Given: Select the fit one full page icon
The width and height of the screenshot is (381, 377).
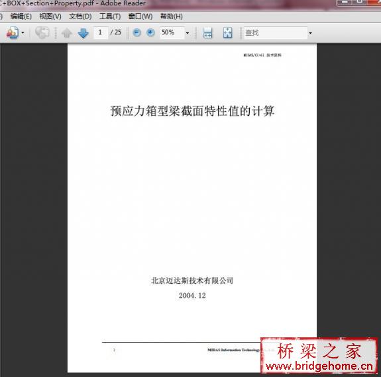Looking at the screenshot, I should click(227, 33).
